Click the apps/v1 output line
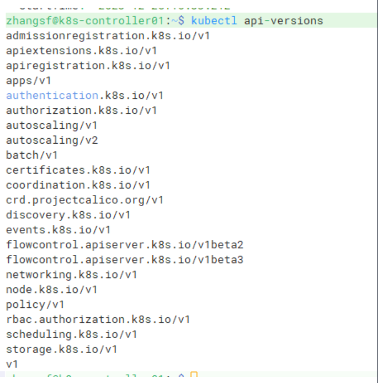Viewport: 378px width, 383px height. [x=28, y=81]
